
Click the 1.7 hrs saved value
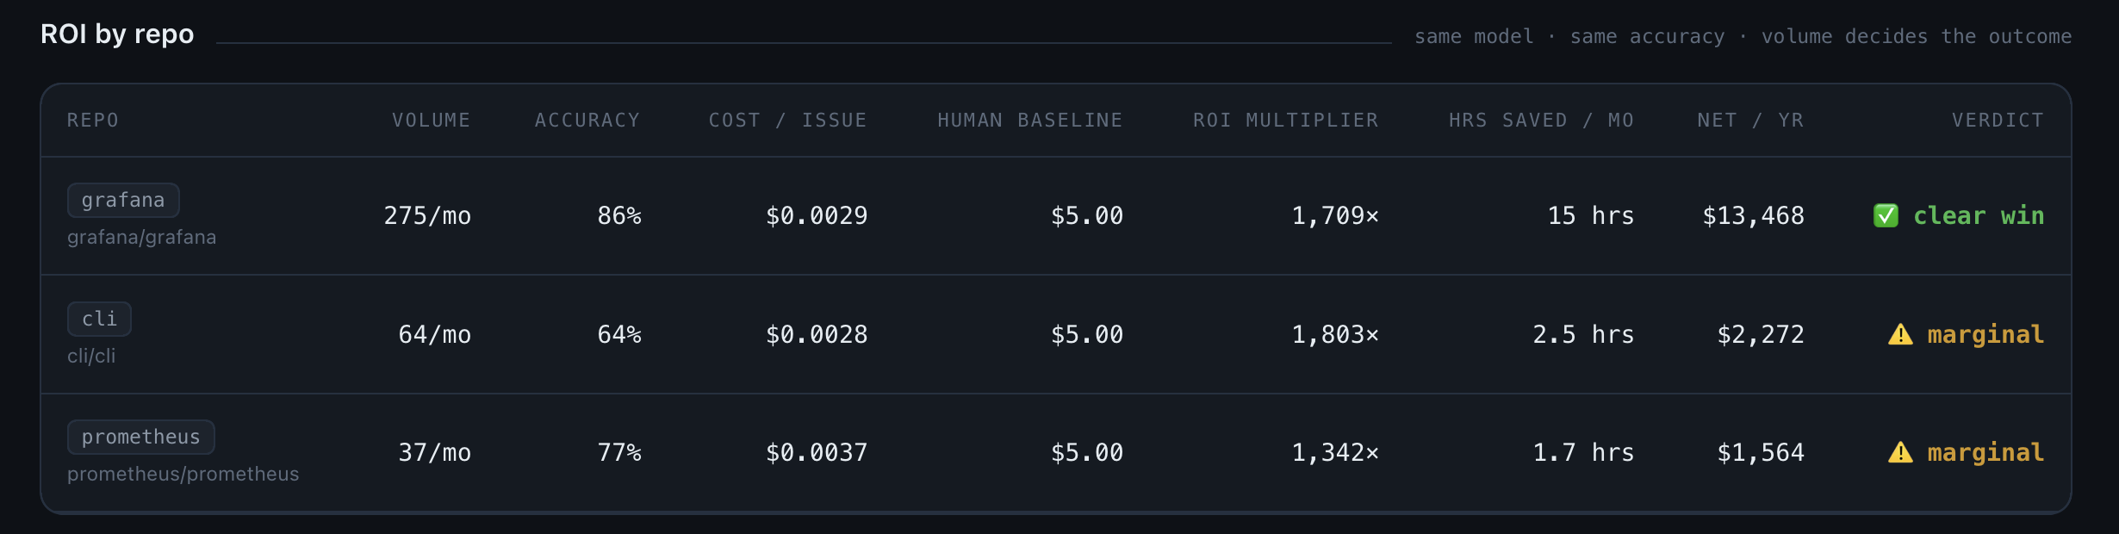1583,452
